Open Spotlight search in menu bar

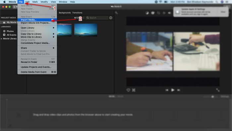217,2
